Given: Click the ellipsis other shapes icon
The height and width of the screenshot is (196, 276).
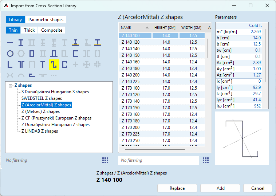Looking at the screenshot, I should tap(54, 75).
